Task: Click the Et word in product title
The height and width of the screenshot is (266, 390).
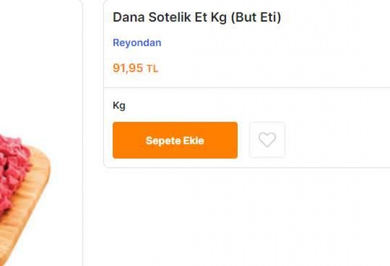Action: pyautogui.click(x=200, y=17)
